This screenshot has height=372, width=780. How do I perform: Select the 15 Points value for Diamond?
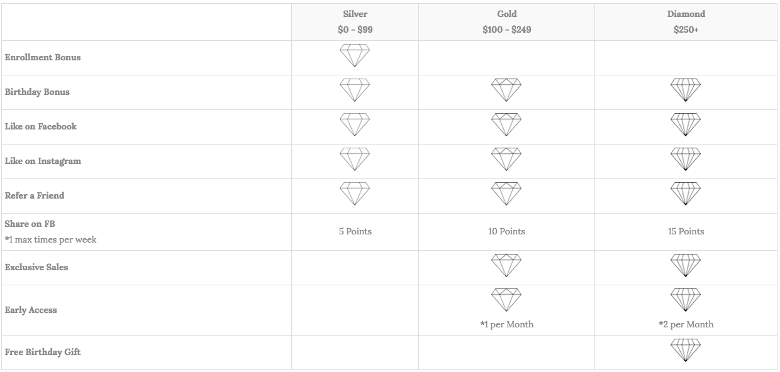point(686,231)
